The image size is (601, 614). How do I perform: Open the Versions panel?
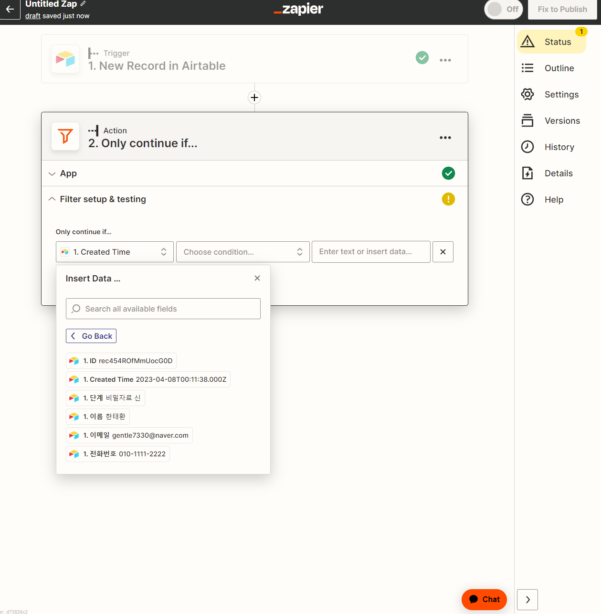551,120
